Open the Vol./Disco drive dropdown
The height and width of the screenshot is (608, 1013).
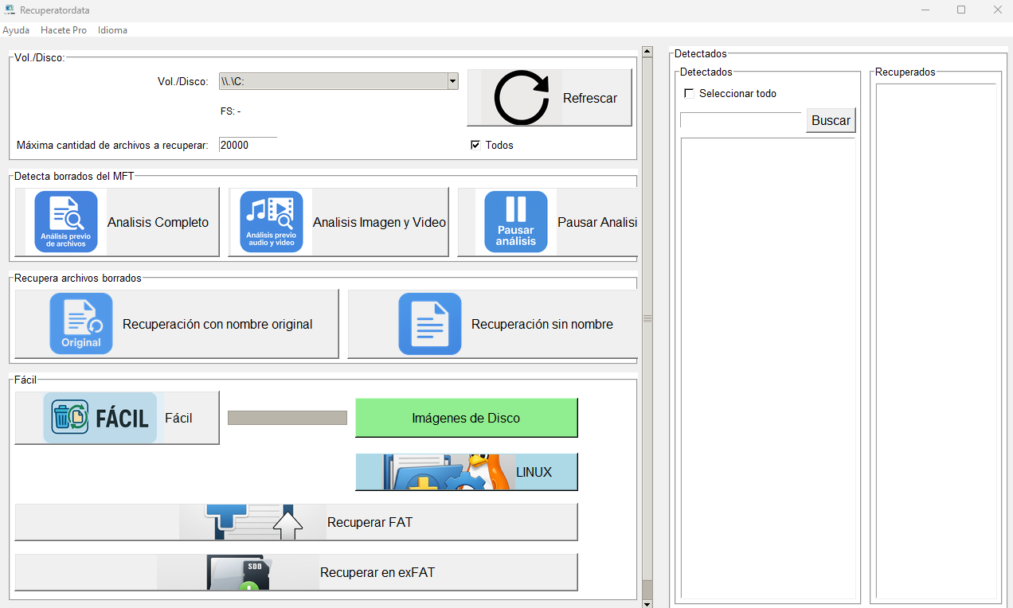pos(452,81)
